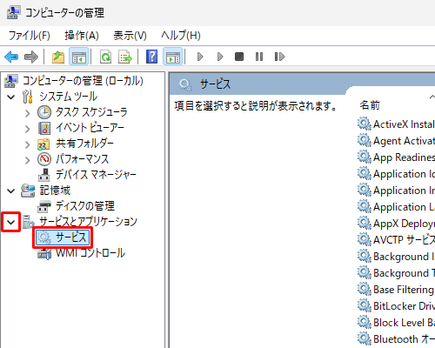Toggle the action pane toolbar icon
This screenshot has height=348, width=435.
(x=173, y=57)
